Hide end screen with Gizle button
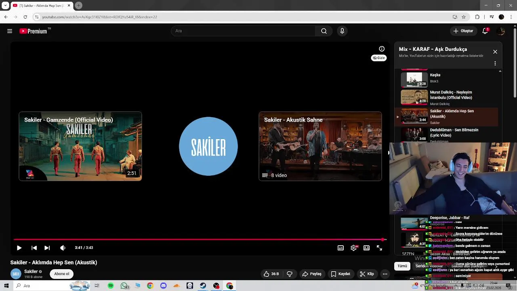This screenshot has height=291, width=517. point(379,58)
